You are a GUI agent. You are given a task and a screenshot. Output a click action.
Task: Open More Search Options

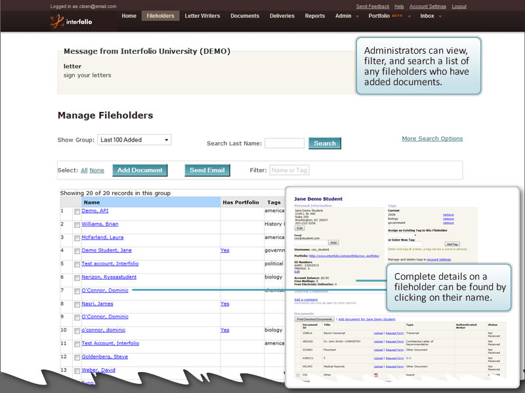tap(432, 138)
